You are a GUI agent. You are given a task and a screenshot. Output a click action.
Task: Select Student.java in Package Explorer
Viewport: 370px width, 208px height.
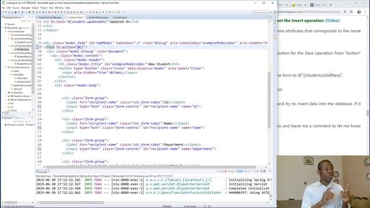(23, 49)
